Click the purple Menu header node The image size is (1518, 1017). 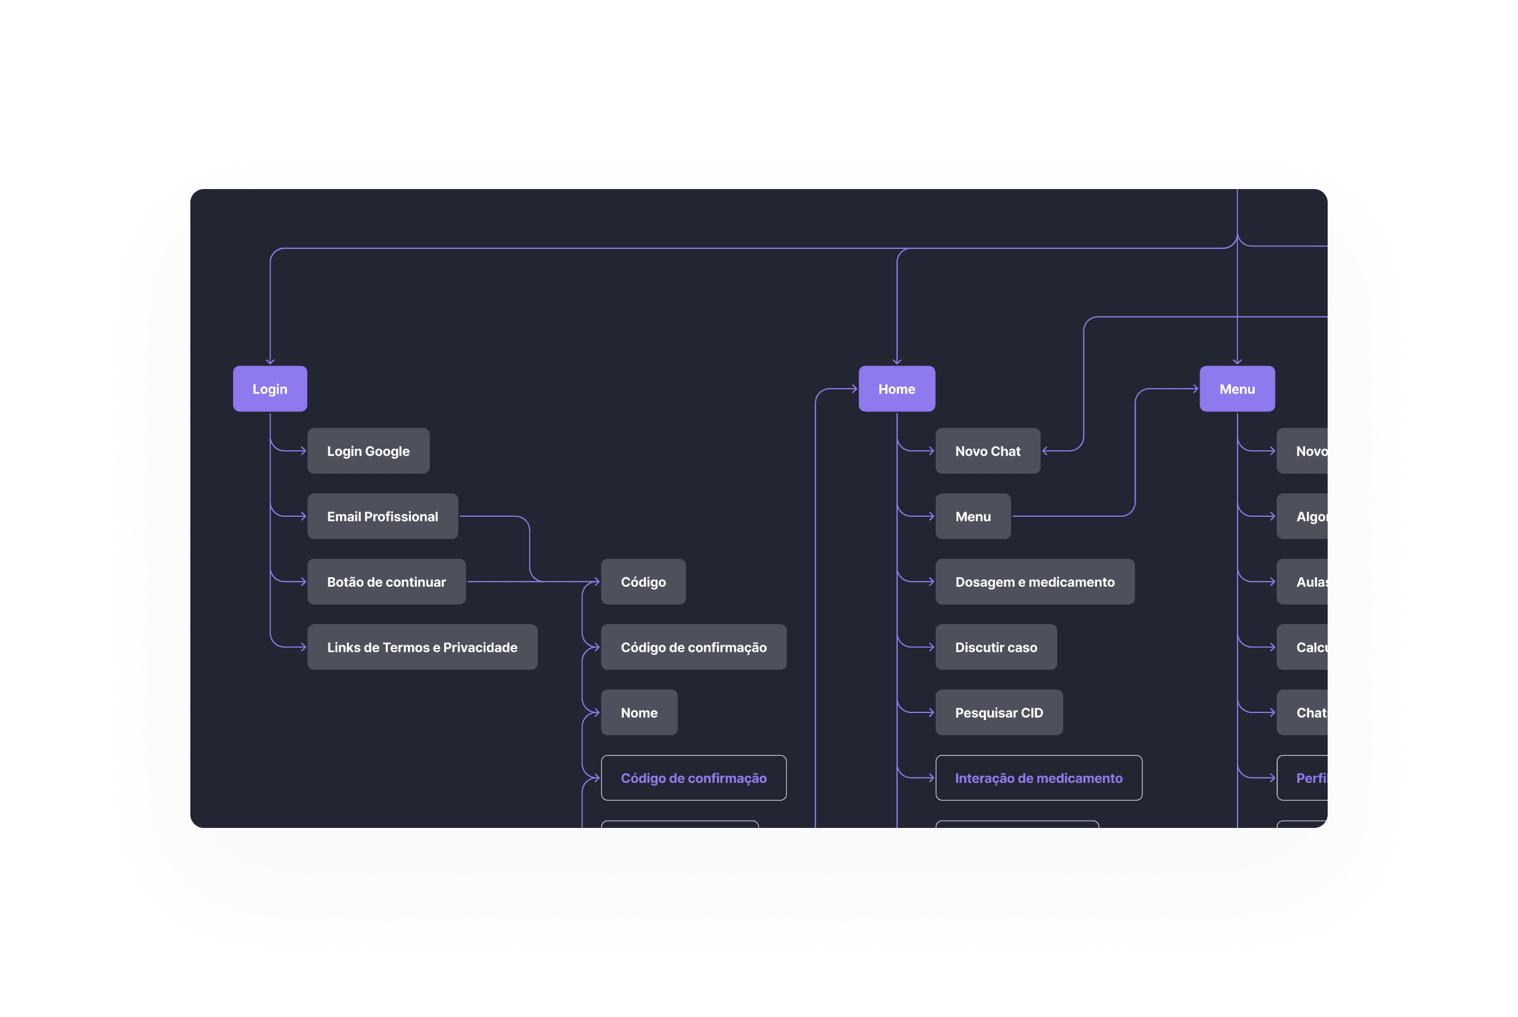[1236, 389]
